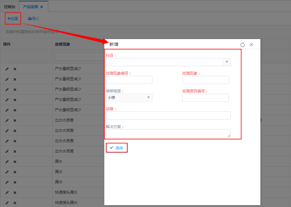Click the delete X in first 产水量明显减少 row
This screenshot has height=207, width=291.
click(15, 69)
